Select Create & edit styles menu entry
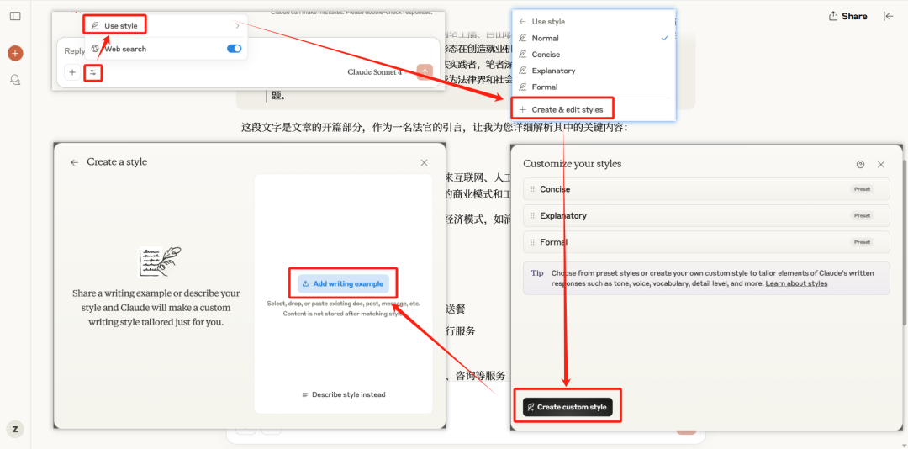 coord(566,109)
